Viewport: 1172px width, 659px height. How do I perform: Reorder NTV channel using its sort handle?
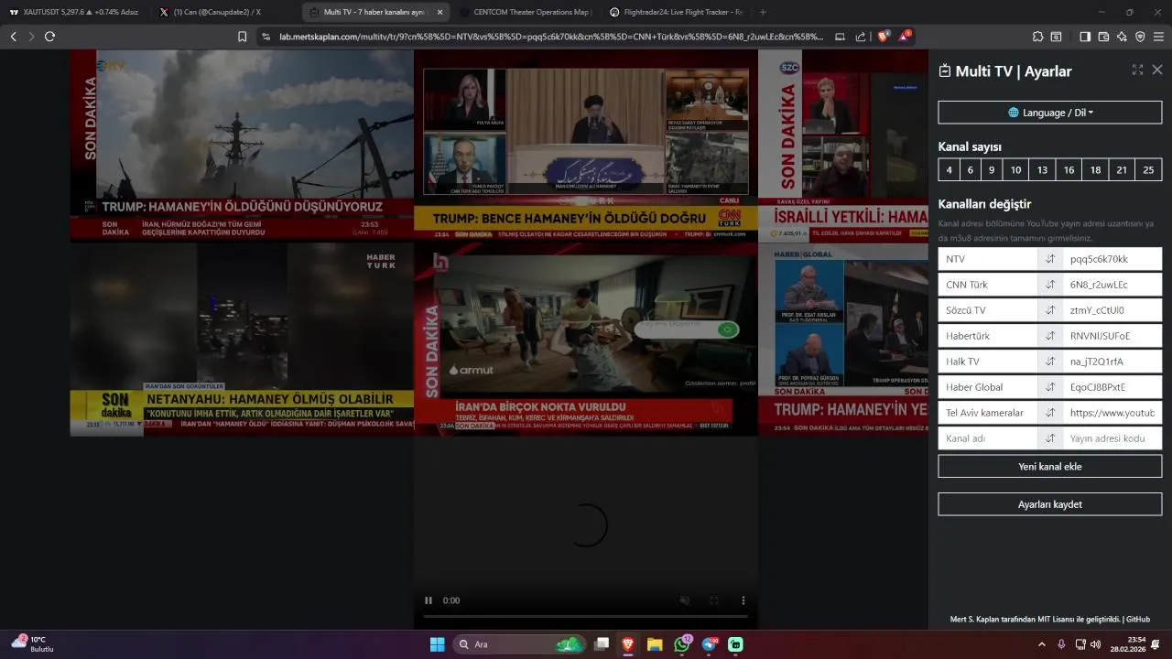pyautogui.click(x=1050, y=259)
